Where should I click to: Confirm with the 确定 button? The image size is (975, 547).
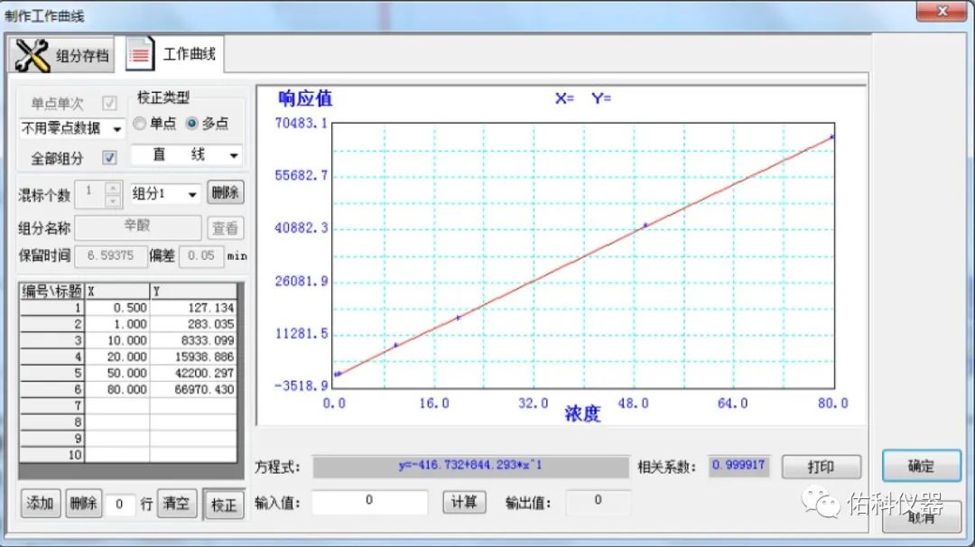[x=921, y=467]
